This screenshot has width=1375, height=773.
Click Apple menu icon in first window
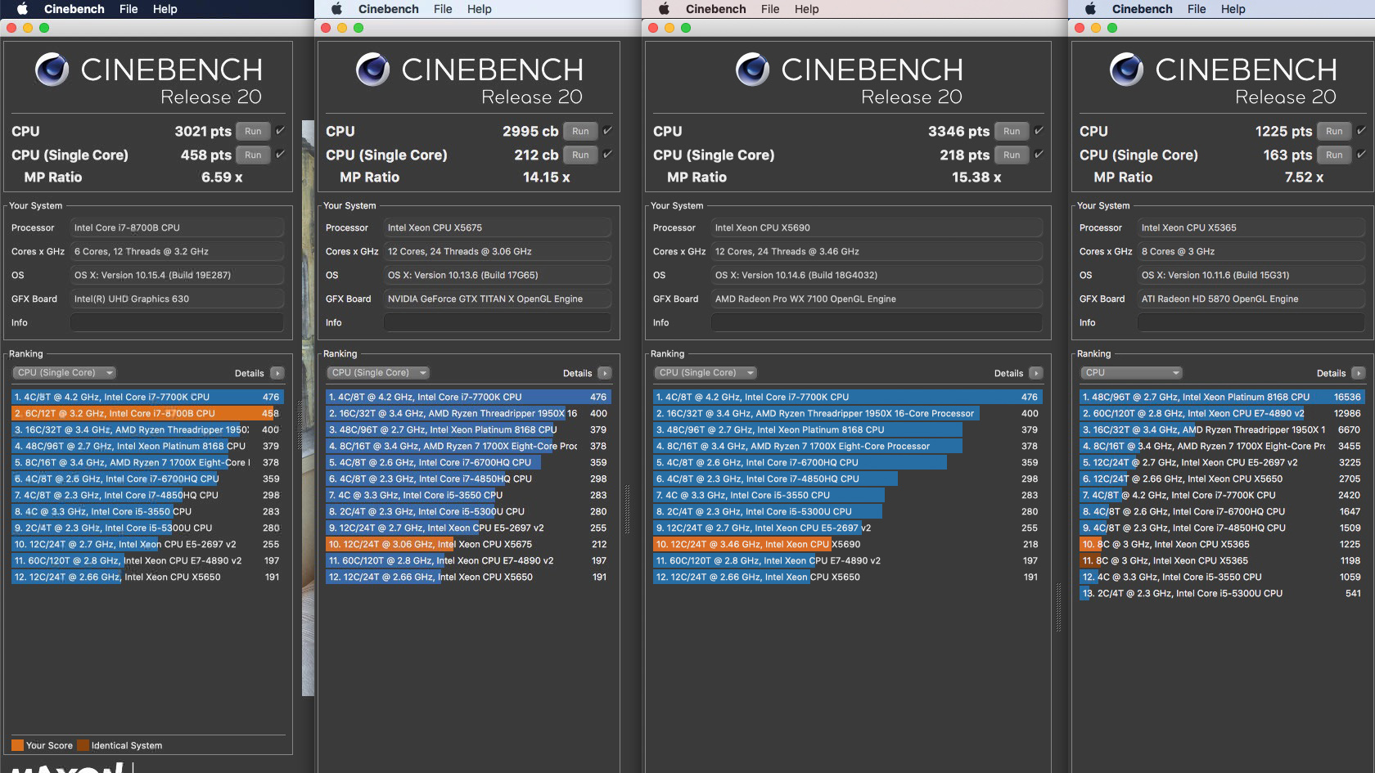click(x=23, y=9)
